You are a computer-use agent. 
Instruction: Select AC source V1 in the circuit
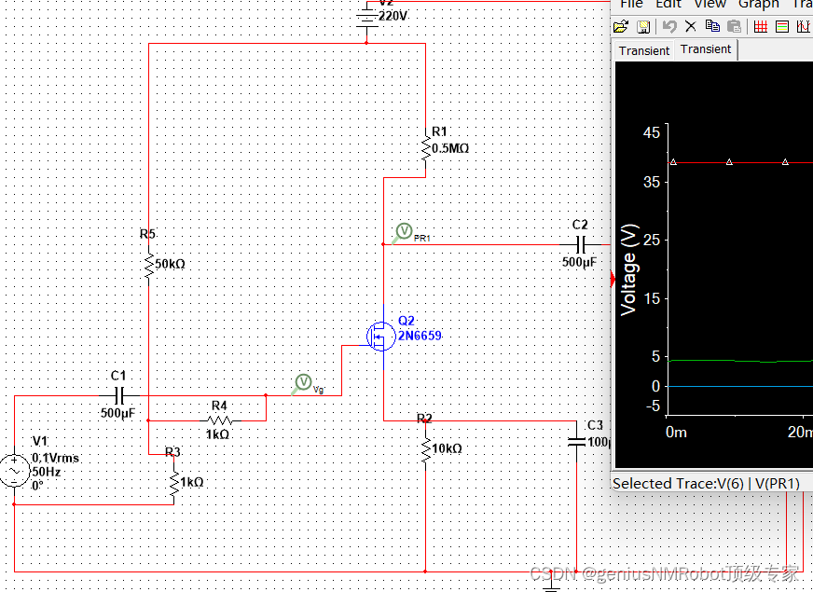coord(15,472)
